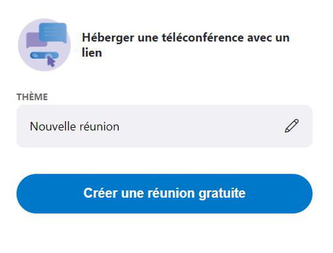Edit the meeting theme with the pencil
Image resolution: width=333 pixels, height=253 pixels.
[292, 126]
